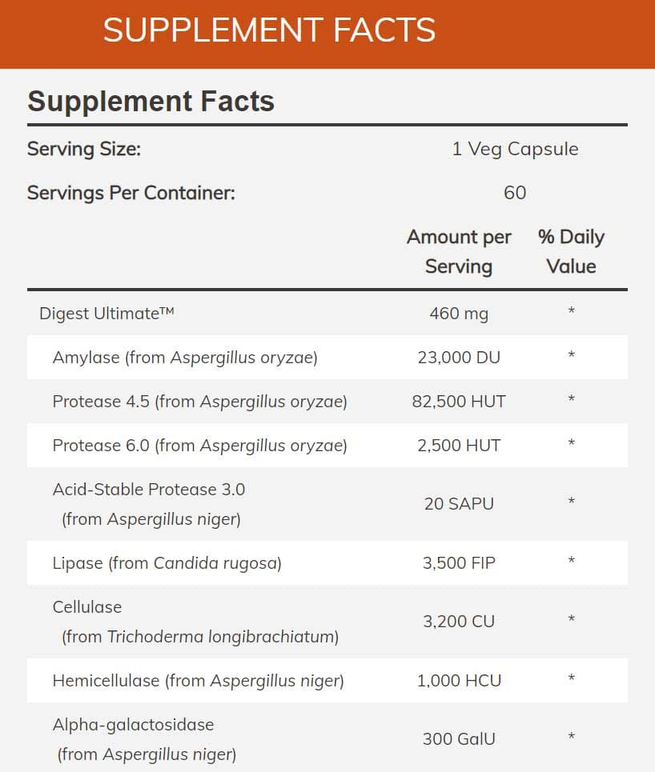
Task: Click the 82,500 HUT value
Action: (x=459, y=402)
